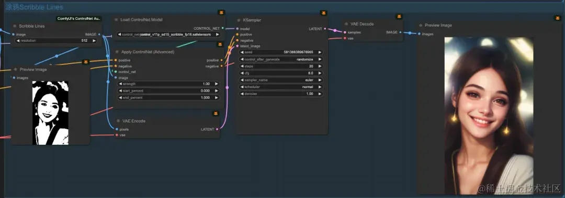
Task: Click the KSampler model input socket
Action: [237, 29]
